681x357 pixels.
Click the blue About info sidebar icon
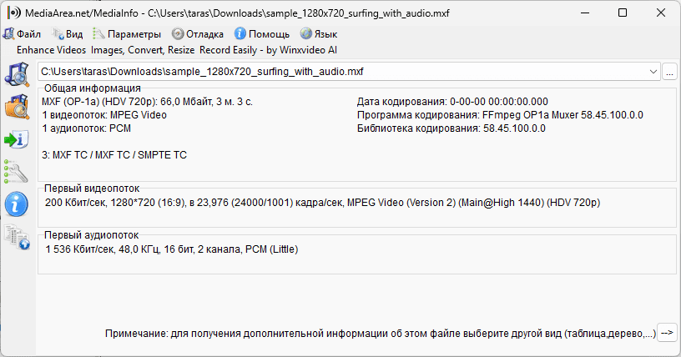coord(17,204)
